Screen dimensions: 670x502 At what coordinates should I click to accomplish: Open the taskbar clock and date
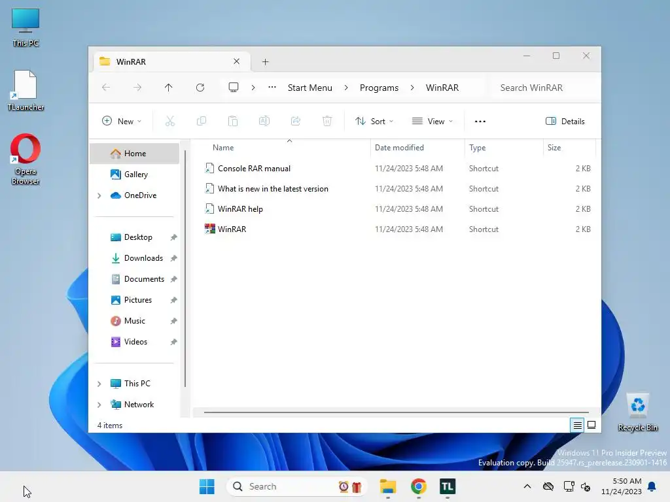click(622, 486)
